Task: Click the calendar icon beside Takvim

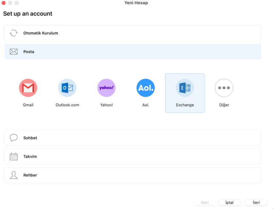Action: tap(14, 156)
